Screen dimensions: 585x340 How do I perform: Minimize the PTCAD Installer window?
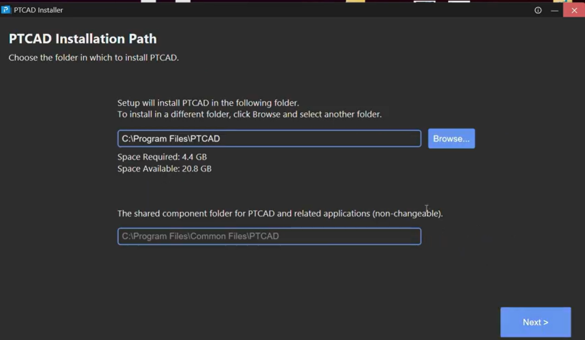tap(554, 10)
